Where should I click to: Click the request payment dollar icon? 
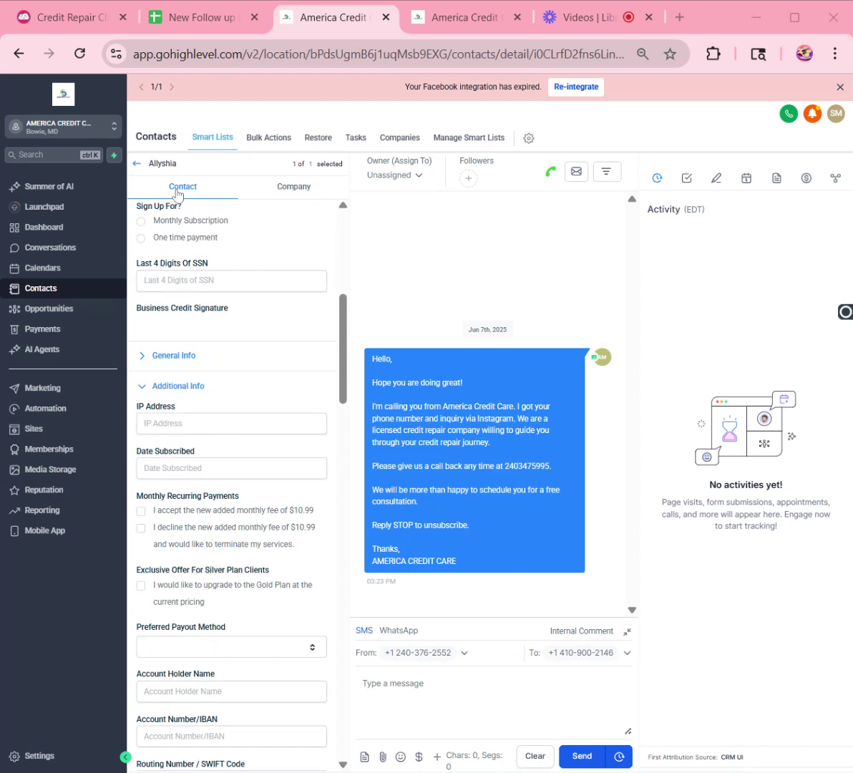pos(419,757)
